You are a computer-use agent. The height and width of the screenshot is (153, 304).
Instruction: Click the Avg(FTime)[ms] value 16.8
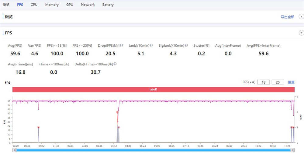20,72
